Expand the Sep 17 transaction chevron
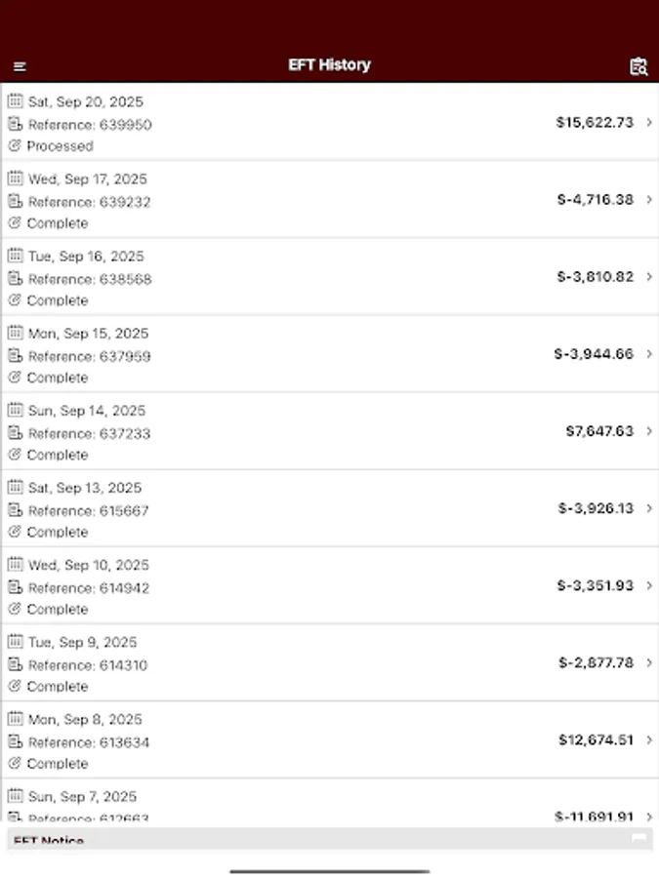Screen dimensions: 659x878 (x=650, y=199)
